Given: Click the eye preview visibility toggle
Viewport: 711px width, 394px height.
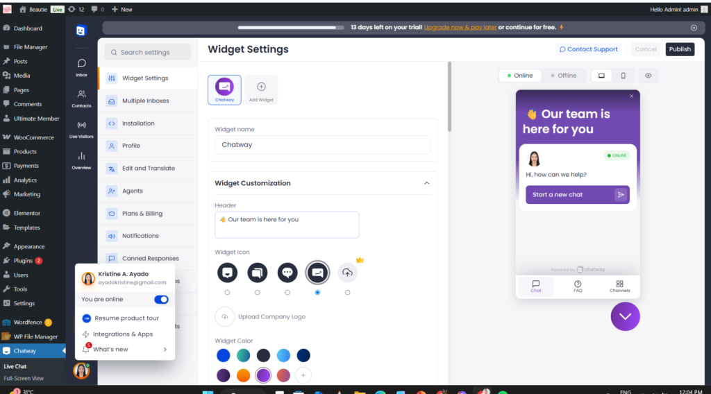Looking at the screenshot, I should coord(648,76).
